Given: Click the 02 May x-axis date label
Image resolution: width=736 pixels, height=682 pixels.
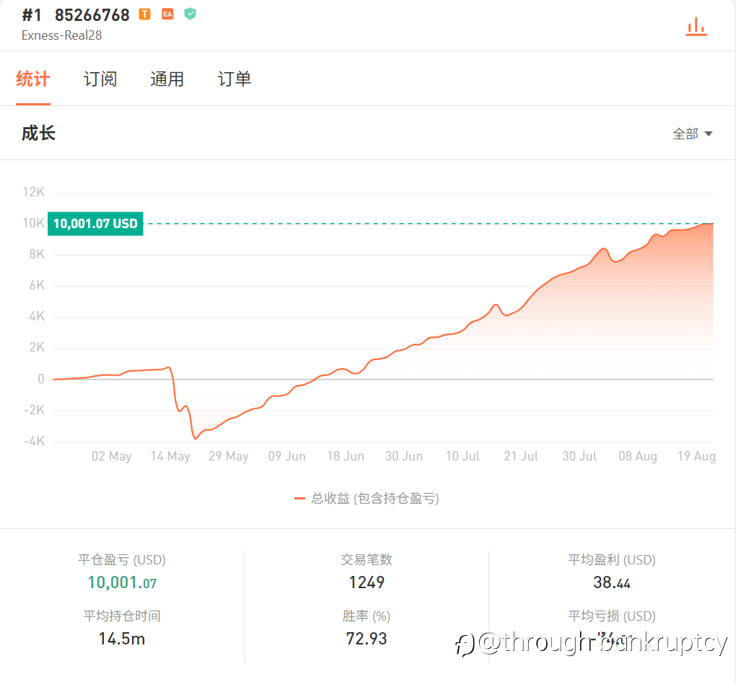Looking at the screenshot, I should (112, 456).
